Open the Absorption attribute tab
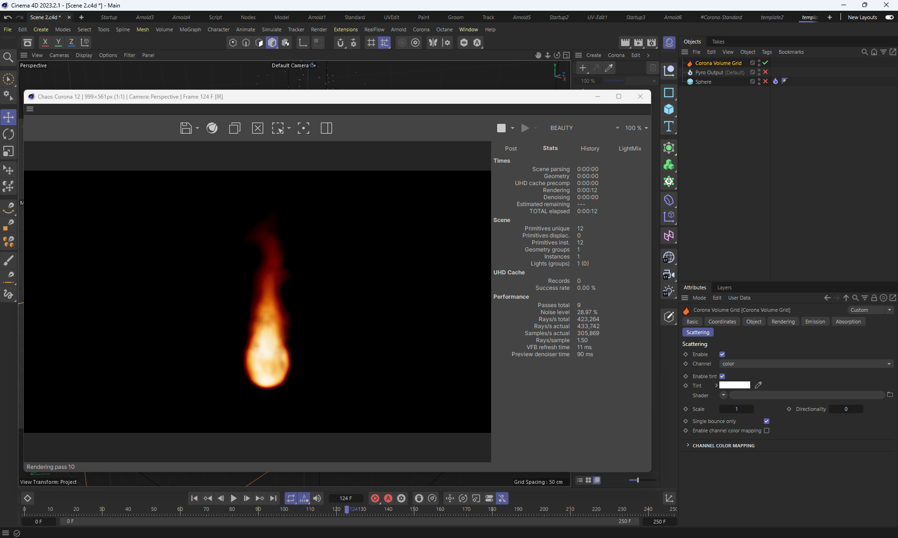Viewport: 898px width, 538px height. (x=848, y=322)
